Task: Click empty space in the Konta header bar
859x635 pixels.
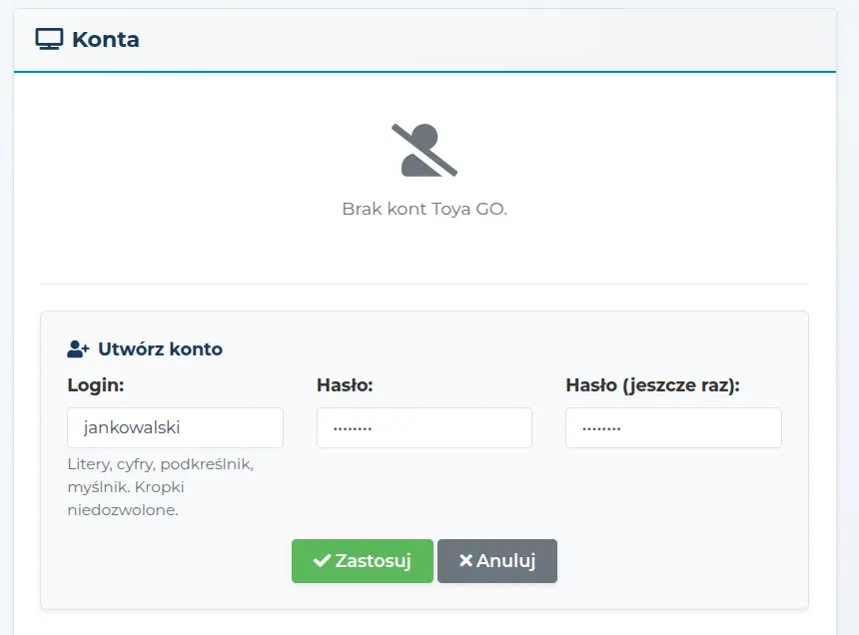Action: pyautogui.click(x=499, y=40)
